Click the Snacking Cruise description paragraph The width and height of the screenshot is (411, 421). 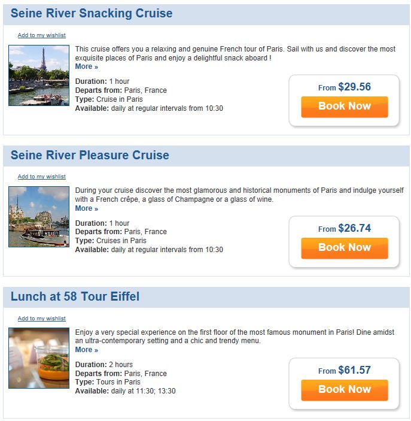tap(235, 53)
